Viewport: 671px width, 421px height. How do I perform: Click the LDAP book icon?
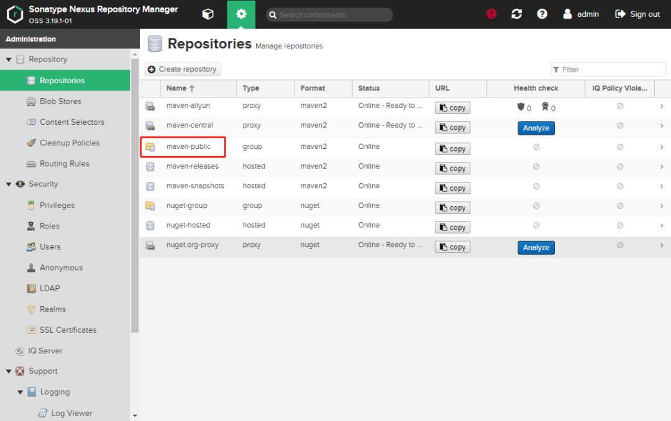click(31, 288)
